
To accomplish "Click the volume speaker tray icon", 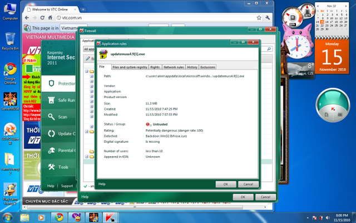I will [x=328, y=218].
